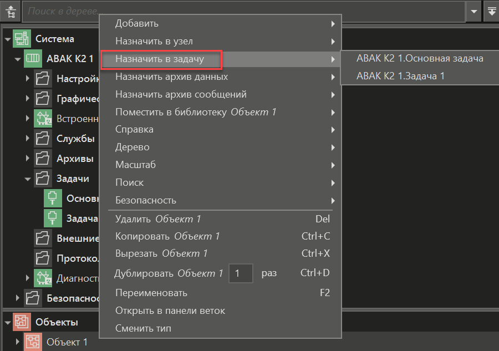Image resolution: width=499 pixels, height=351 pixels.
Task: Open the Масштаб submenu
Action: [x=220, y=165]
